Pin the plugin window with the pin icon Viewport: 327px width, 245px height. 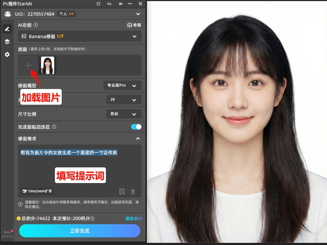119,4
